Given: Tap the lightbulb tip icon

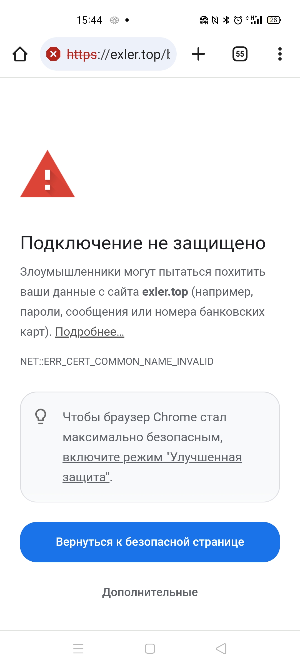Looking at the screenshot, I should [x=41, y=416].
